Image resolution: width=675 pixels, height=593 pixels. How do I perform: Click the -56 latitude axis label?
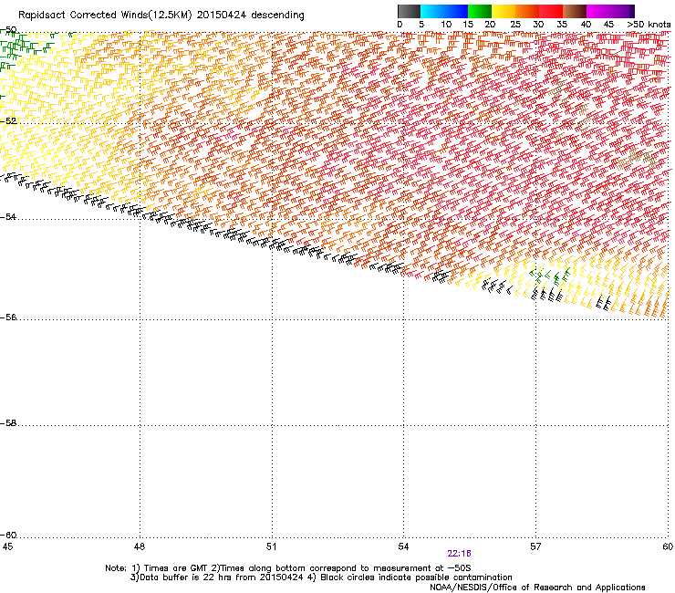click(x=8, y=317)
